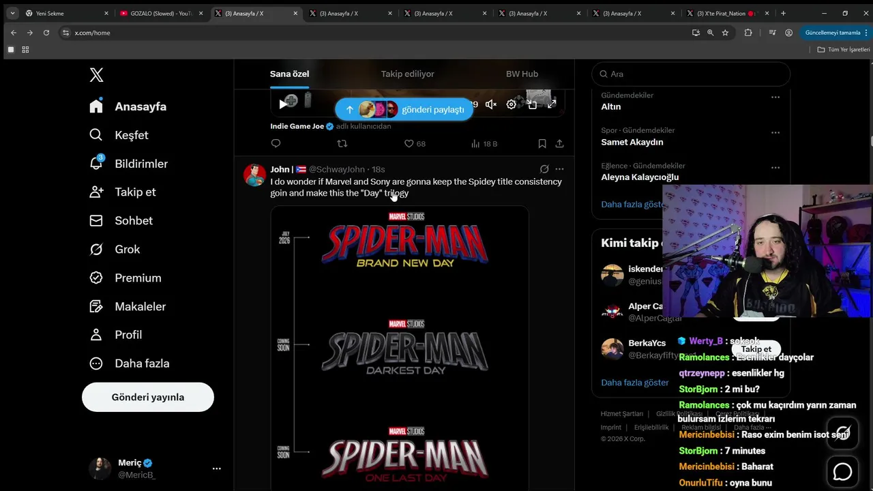Open Sohbet messages

tap(121, 220)
